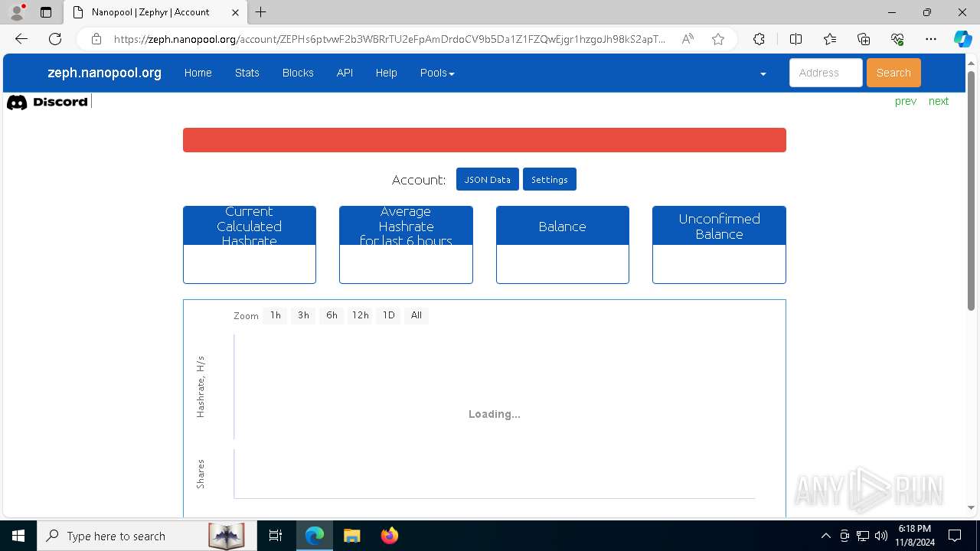This screenshot has width=980, height=551.
Task: View site information lock icon
Action: tap(96, 39)
